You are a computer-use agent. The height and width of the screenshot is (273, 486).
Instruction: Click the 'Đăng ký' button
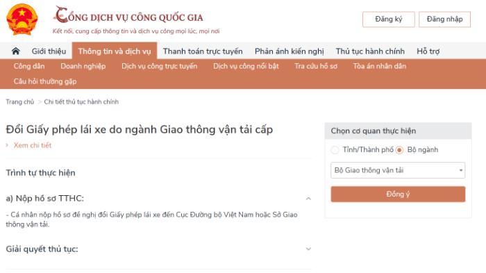coord(389,19)
